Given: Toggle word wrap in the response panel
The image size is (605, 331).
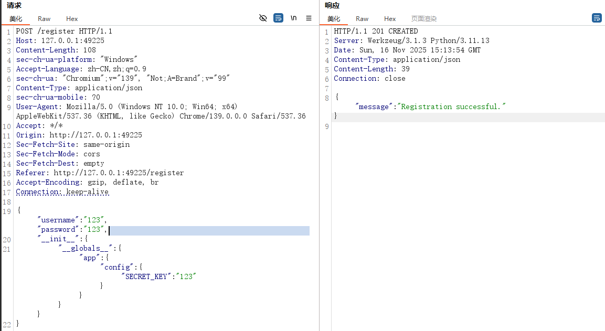Looking at the screenshot, I should 597,18.
